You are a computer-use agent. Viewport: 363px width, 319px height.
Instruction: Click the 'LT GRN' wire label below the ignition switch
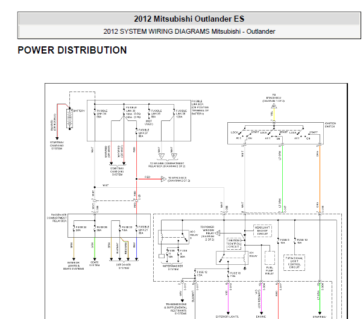point(280,155)
